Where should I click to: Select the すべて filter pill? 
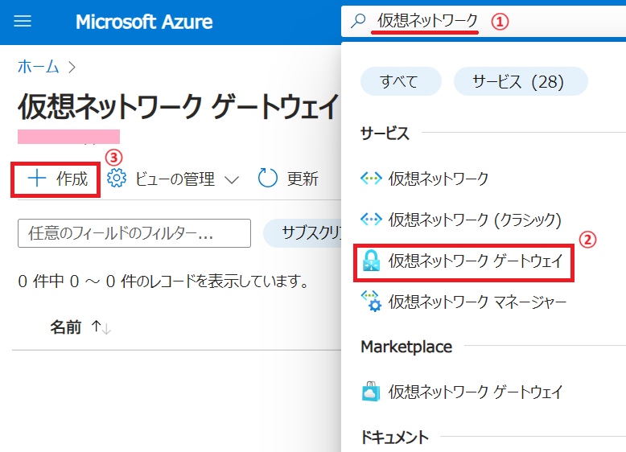click(401, 81)
